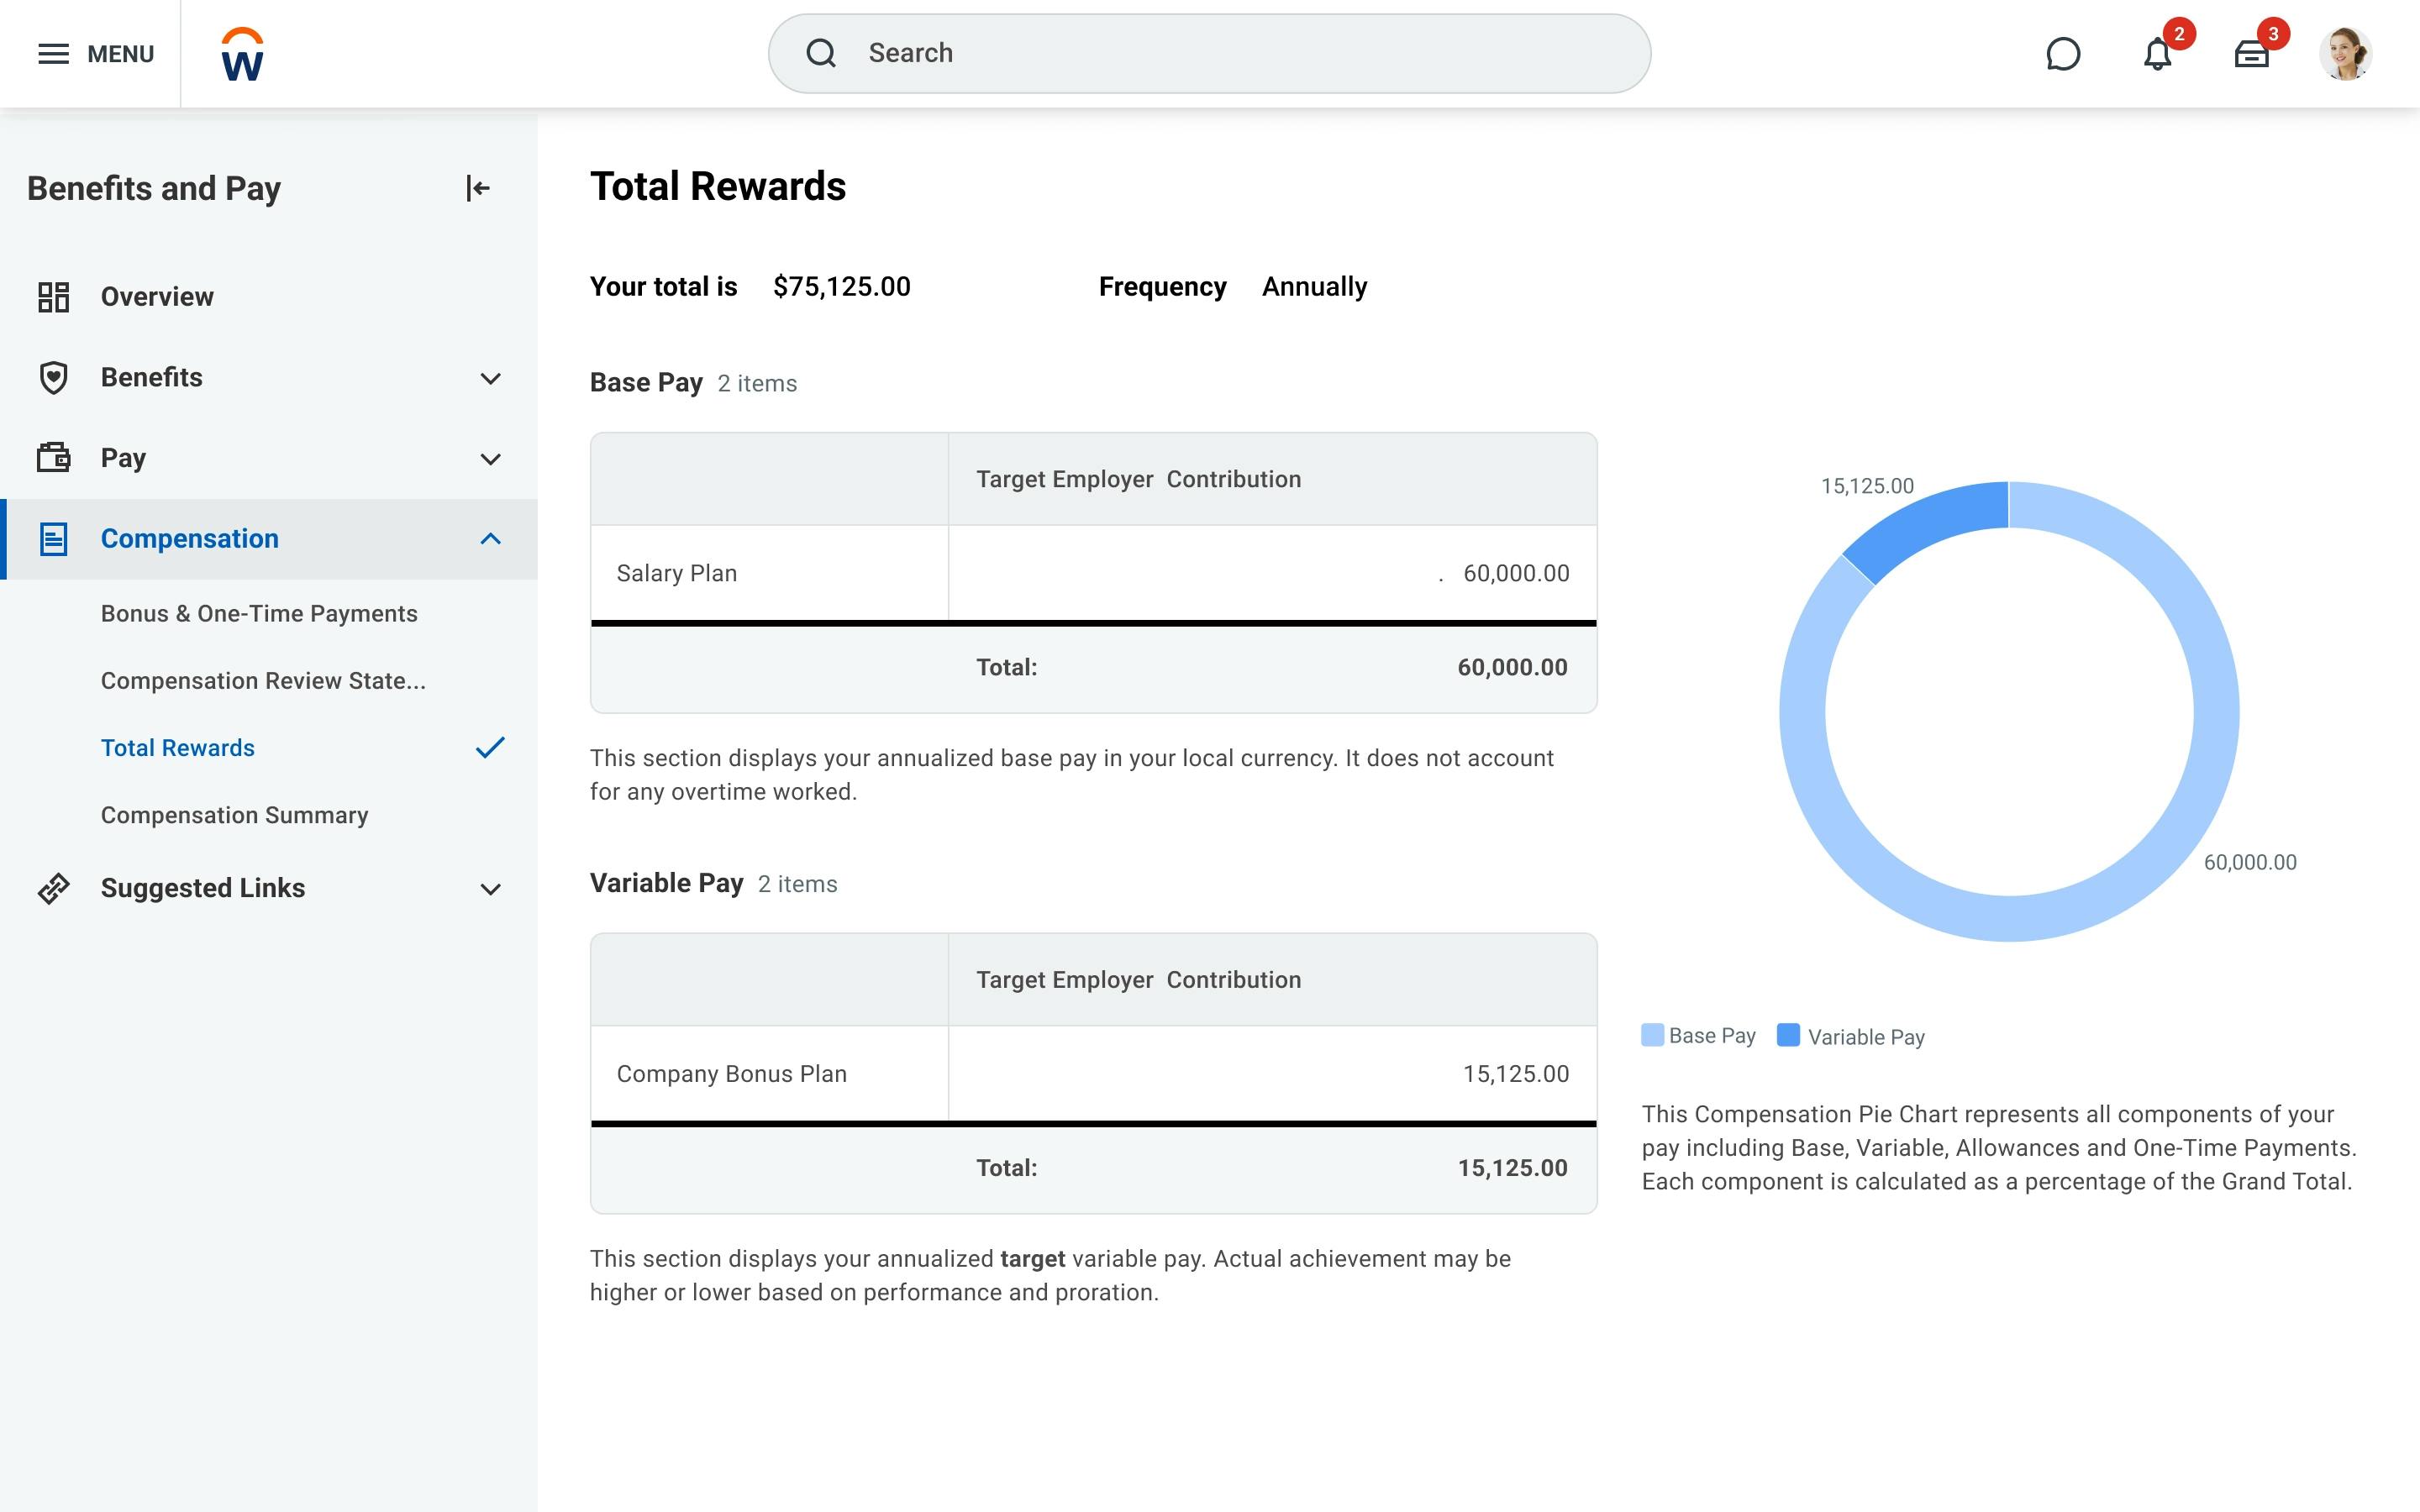Switch to Compensation Summary

coord(234,815)
